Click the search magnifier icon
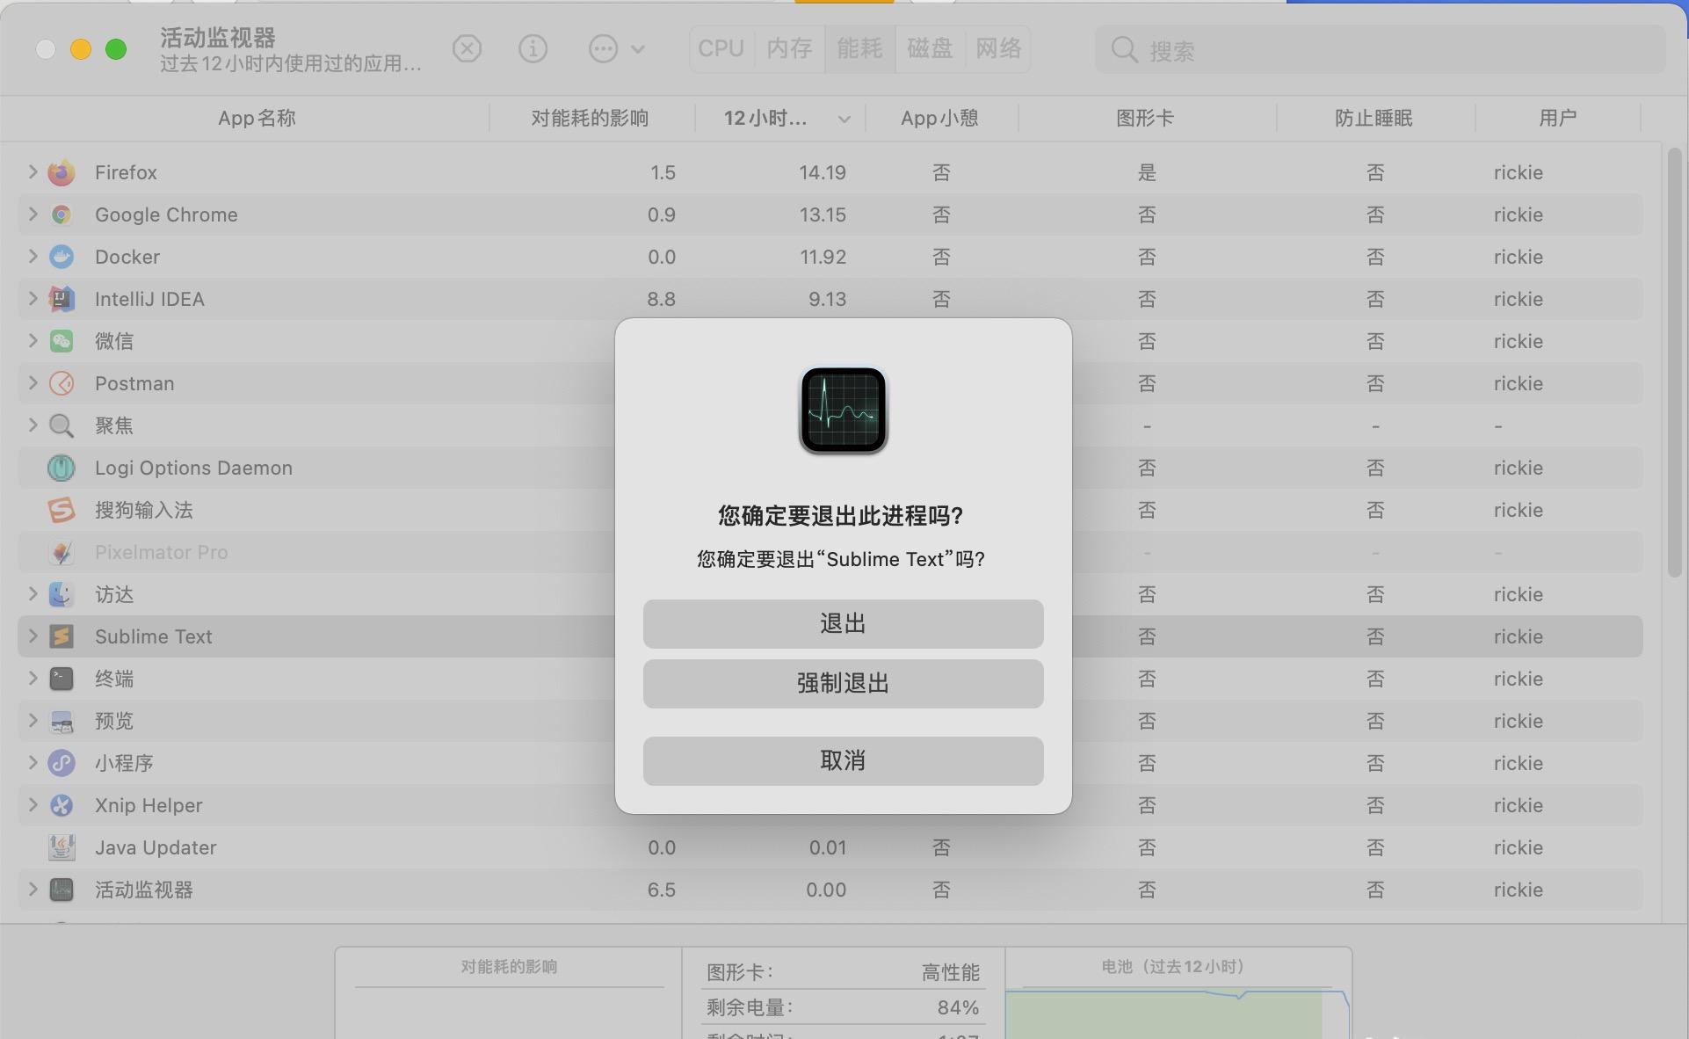Screen dimensions: 1689x1039 pyautogui.click(x=1124, y=49)
